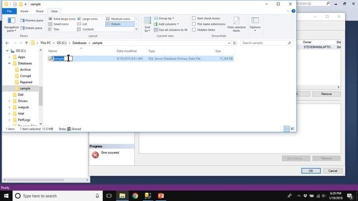358x201 pixels.
Task: Click Size all columns to fit
Action: (x=171, y=30)
